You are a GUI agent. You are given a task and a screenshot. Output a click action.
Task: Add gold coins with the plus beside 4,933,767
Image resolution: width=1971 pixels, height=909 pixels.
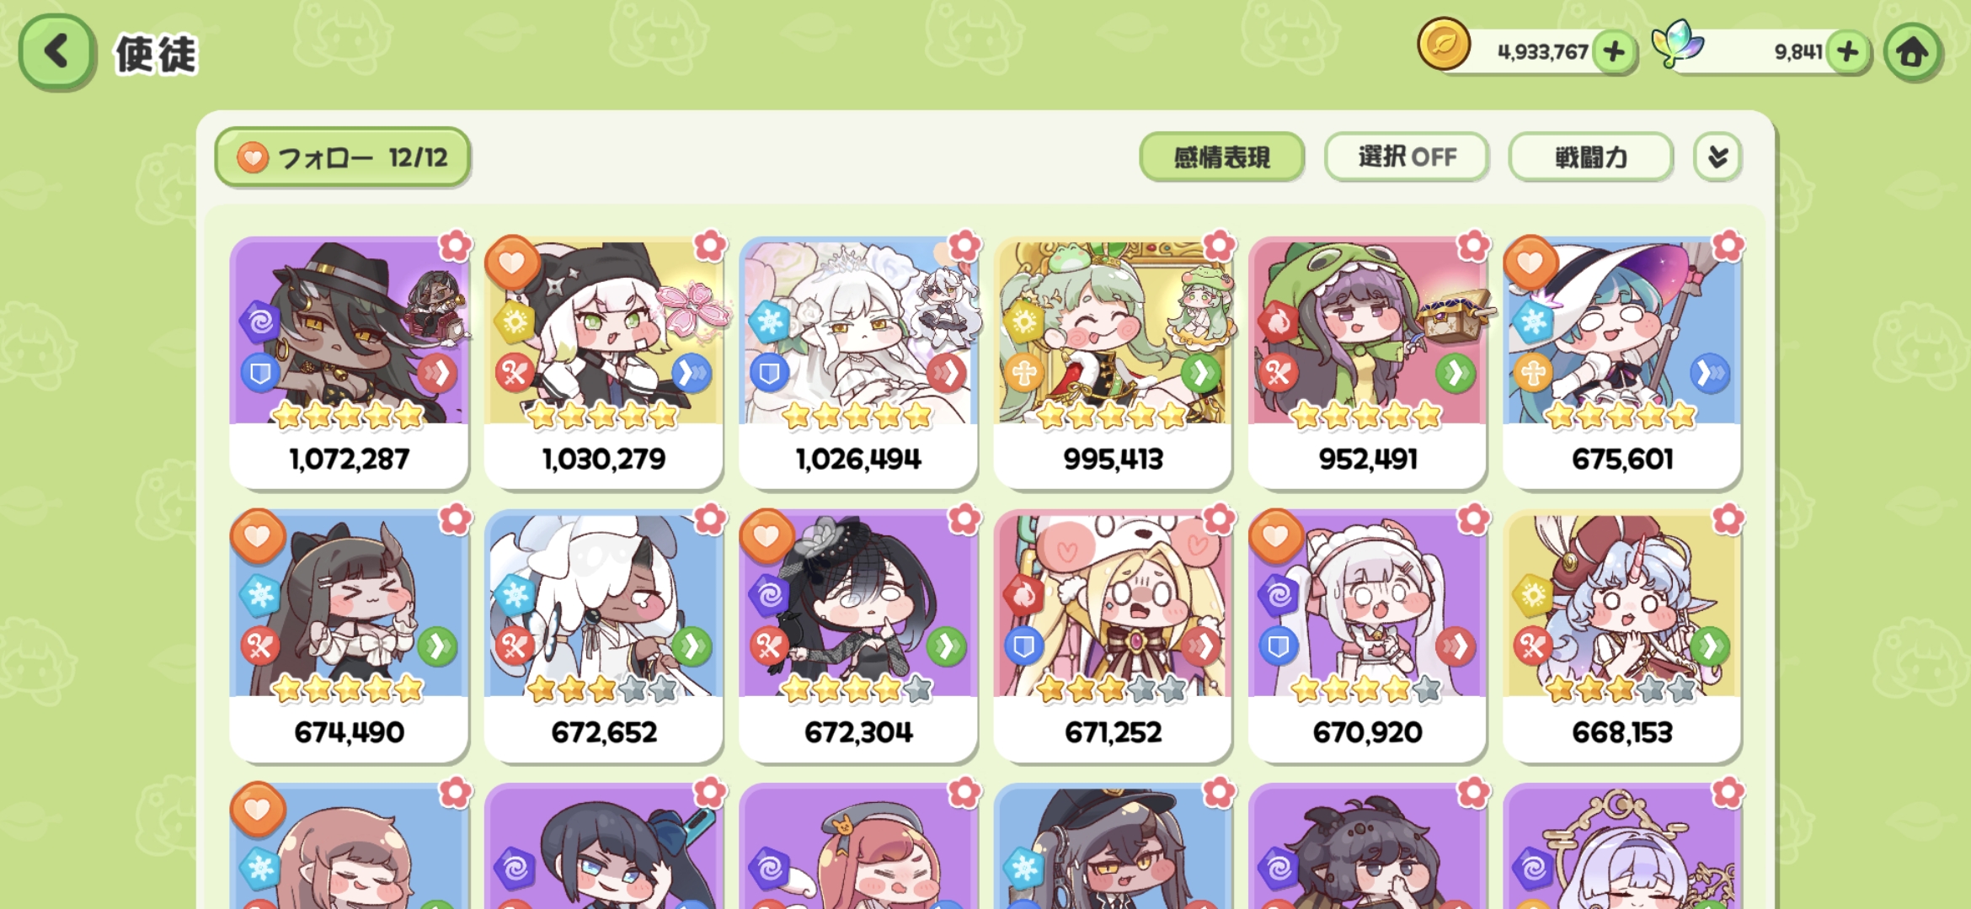tap(1614, 52)
